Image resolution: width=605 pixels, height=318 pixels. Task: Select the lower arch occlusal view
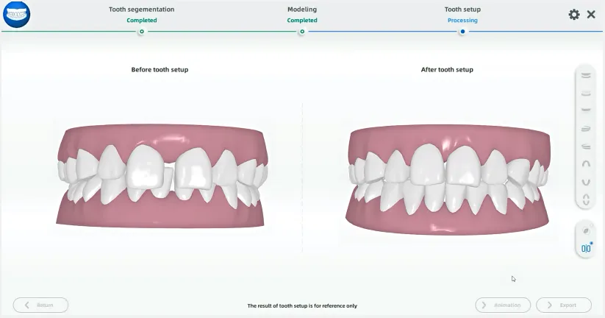(x=586, y=181)
